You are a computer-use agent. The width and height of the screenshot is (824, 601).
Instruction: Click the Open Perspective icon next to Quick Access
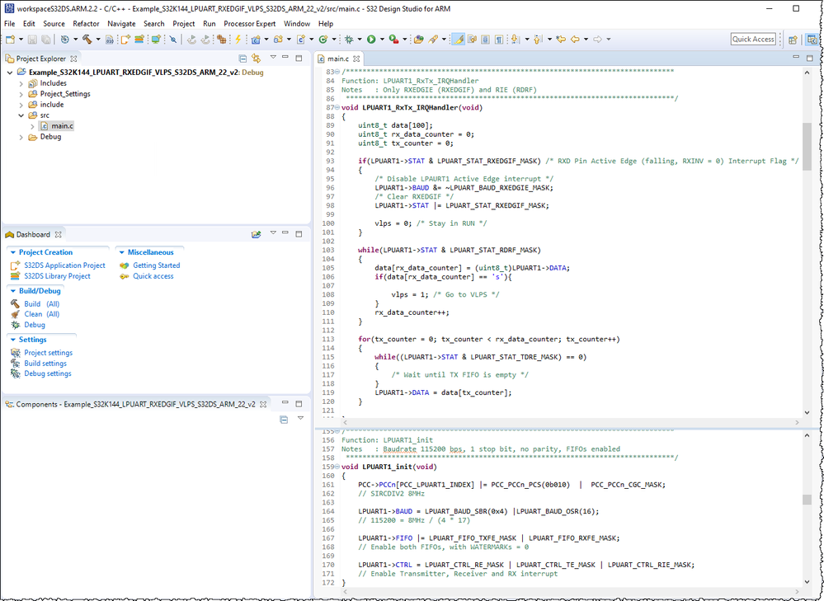tap(793, 40)
